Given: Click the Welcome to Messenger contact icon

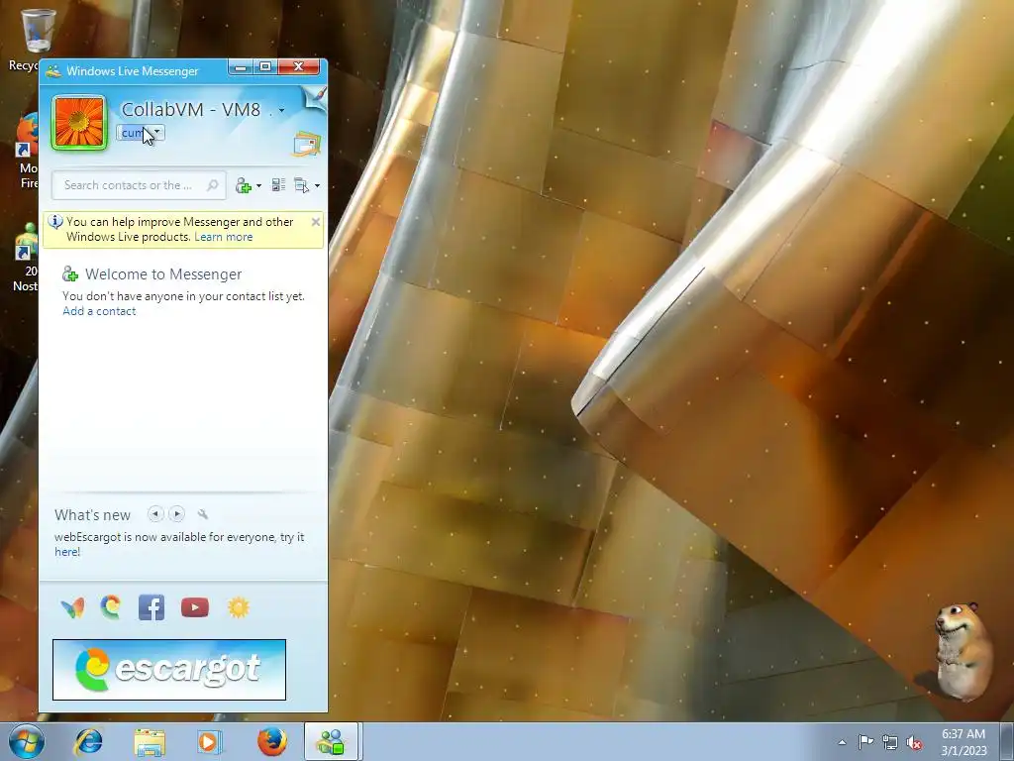Looking at the screenshot, I should tap(70, 274).
